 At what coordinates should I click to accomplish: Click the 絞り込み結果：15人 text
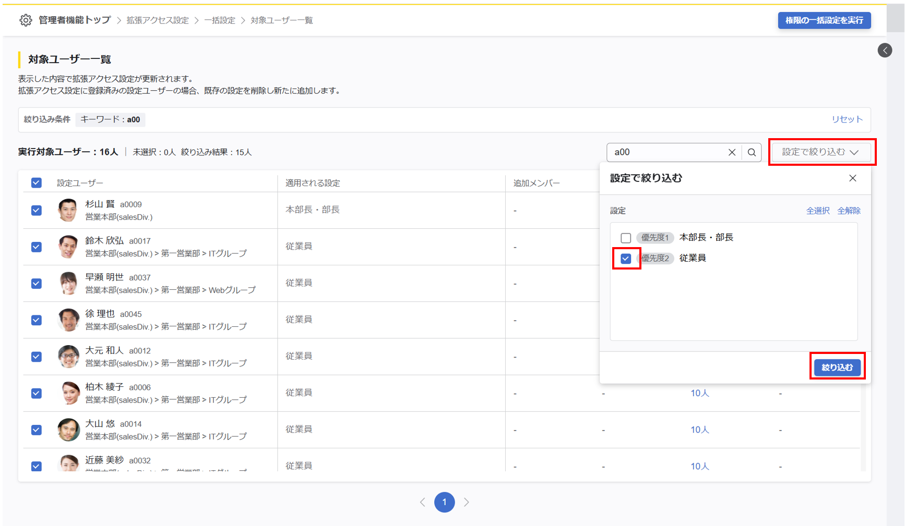tap(216, 152)
